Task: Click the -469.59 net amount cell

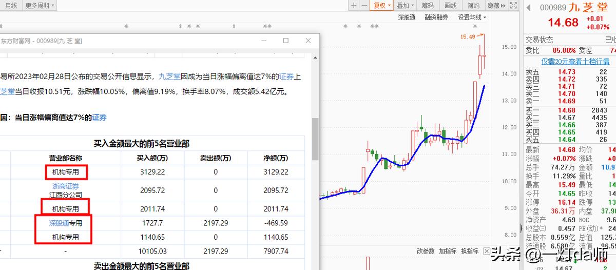Action: pyautogui.click(x=276, y=223)
